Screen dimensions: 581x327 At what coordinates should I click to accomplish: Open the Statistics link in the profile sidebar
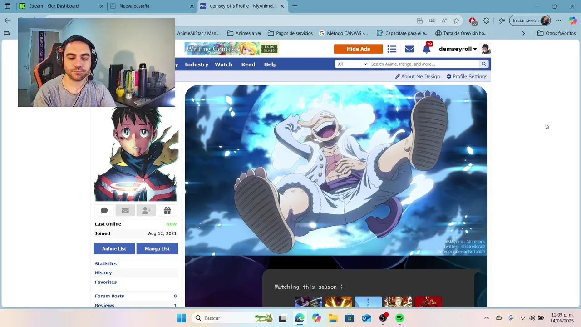(x=106, y=263)
